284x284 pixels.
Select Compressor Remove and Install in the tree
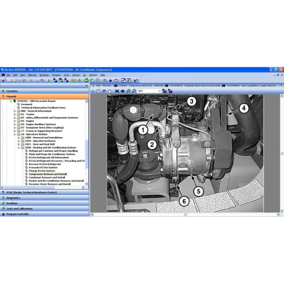point(48,174)
